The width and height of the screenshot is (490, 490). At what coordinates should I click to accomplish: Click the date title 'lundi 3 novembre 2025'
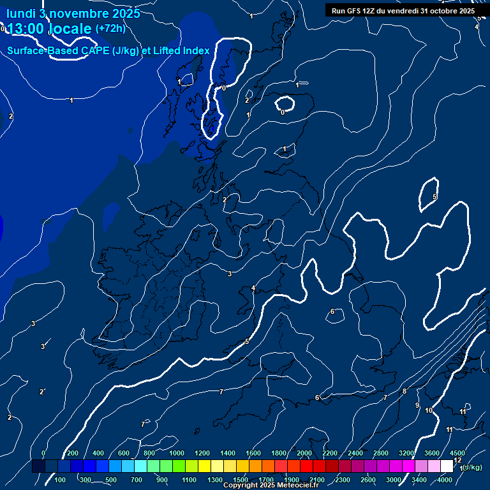[73, 13]
